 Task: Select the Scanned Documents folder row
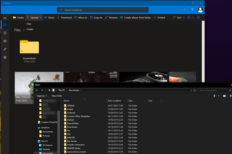(x=101, y=152)
